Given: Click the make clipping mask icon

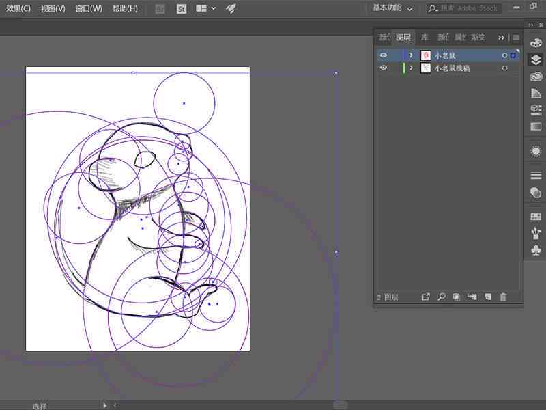Looking at the screenshot, I should (x=456, y=297).
